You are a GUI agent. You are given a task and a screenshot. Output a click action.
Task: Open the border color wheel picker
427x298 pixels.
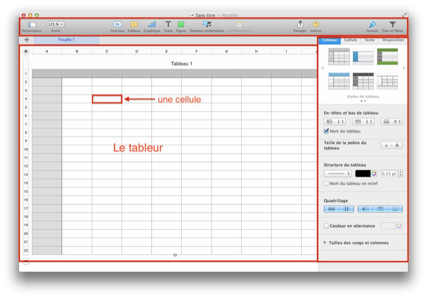click(x=374, y=173)
